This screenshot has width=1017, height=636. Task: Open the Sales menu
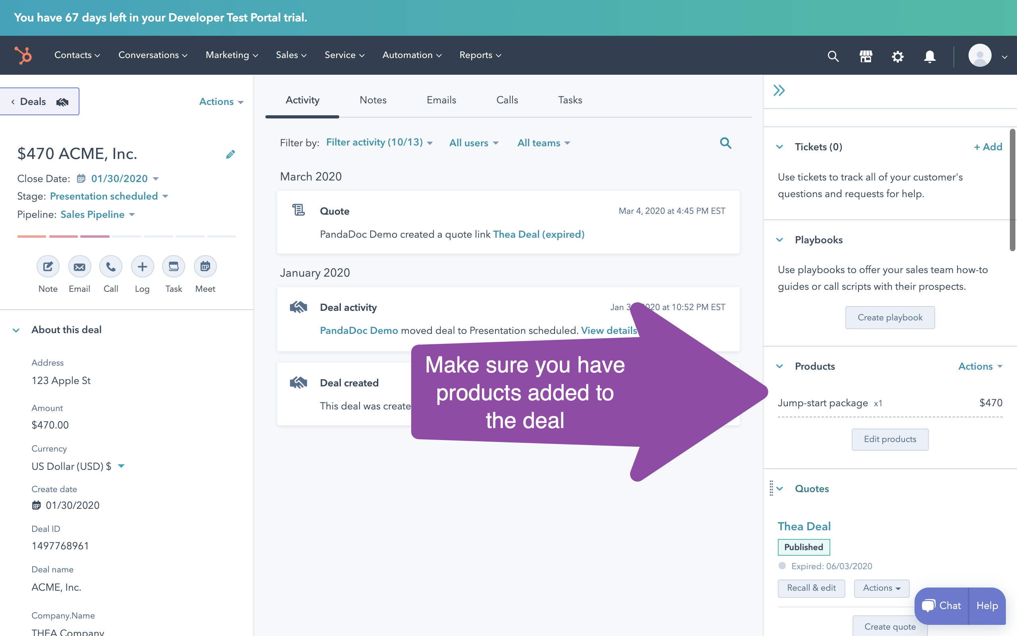click(291, 55)
